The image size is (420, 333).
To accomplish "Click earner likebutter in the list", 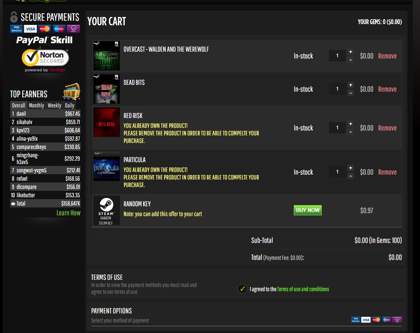I will click(45, 195).
